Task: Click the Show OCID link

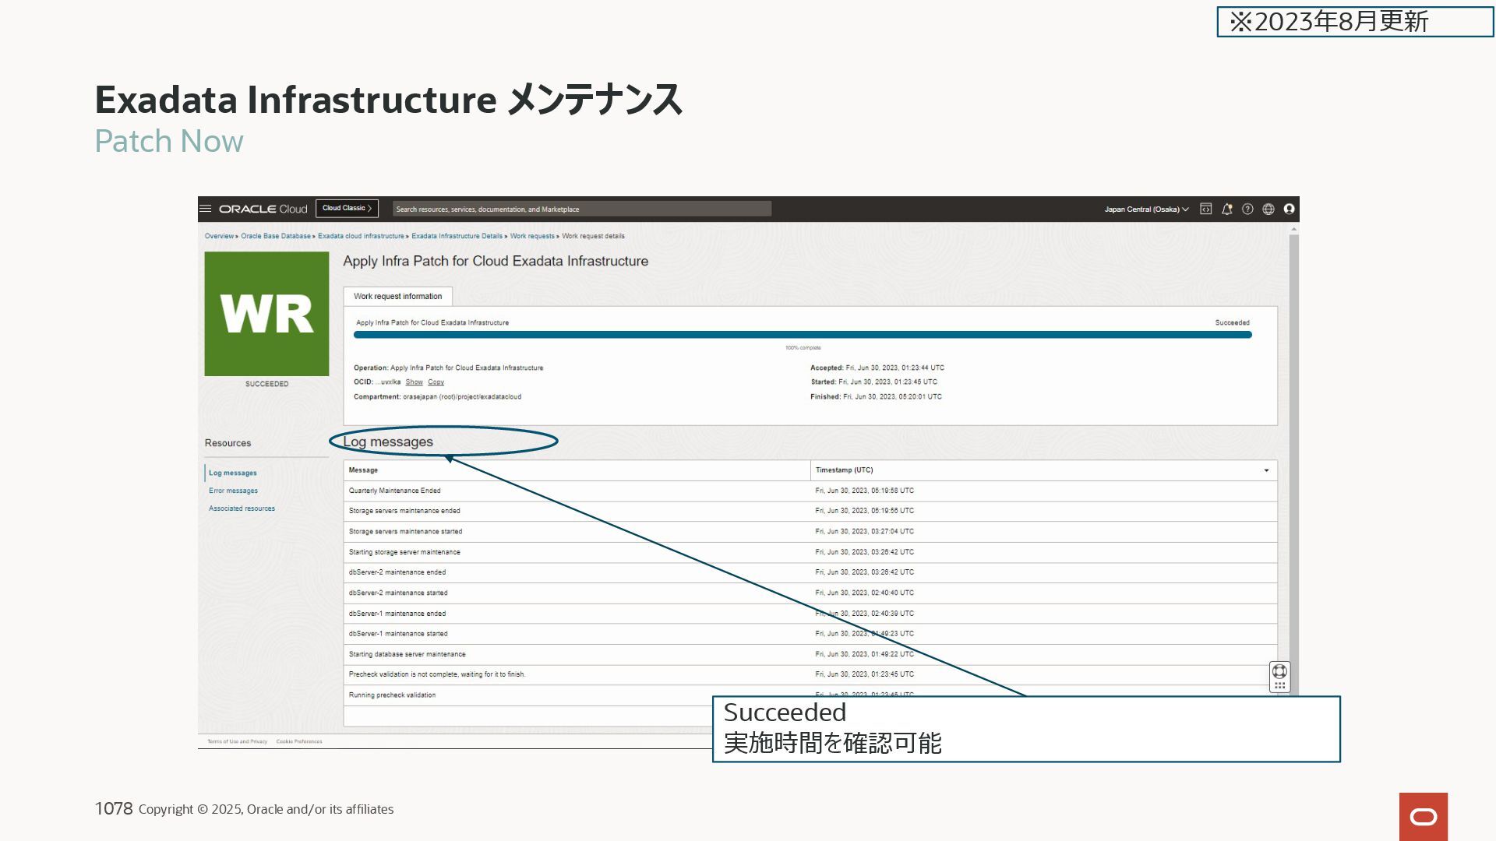Action: pyautogui.click(x=414, y=382)
